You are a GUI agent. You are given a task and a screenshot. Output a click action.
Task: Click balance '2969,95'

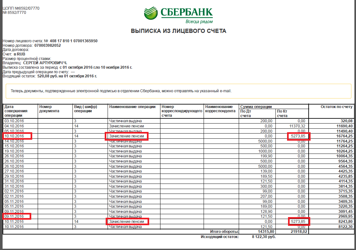coord(345,216)
